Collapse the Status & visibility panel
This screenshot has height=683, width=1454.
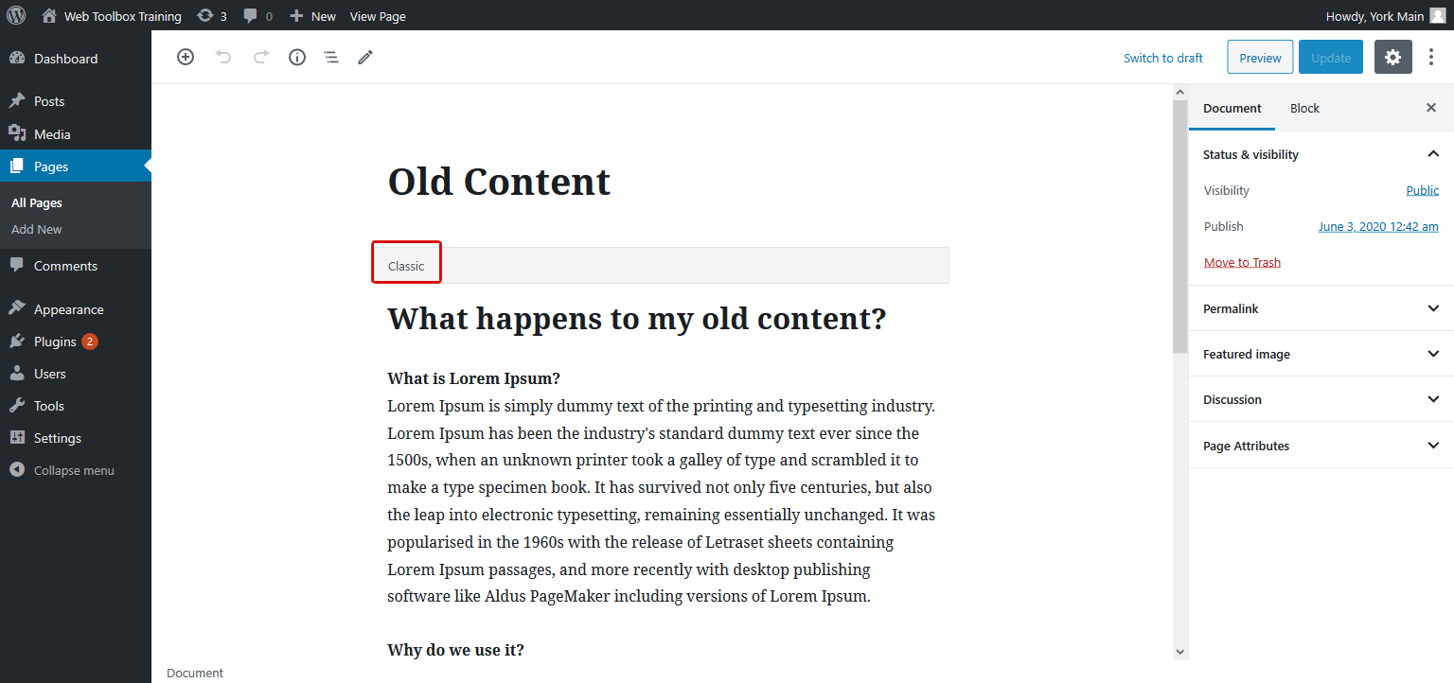pos(1321,154)
